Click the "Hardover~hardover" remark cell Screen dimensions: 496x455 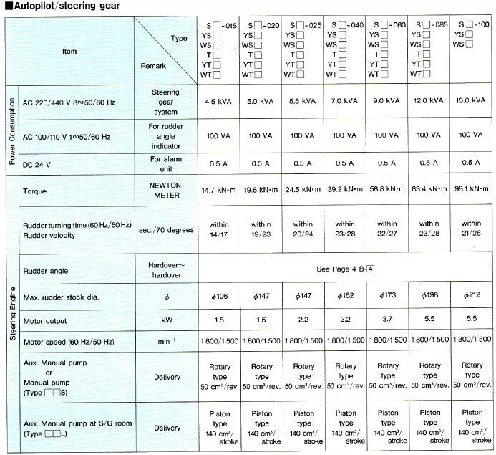coord(166,270)
